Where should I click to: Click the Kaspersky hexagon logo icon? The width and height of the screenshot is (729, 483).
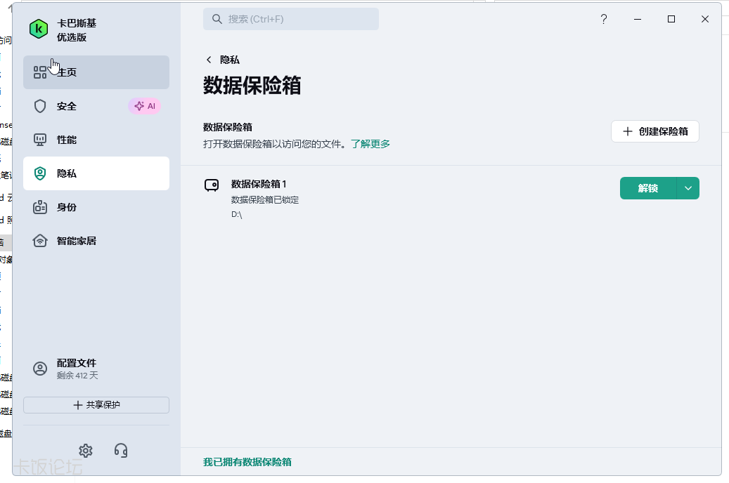39,29
